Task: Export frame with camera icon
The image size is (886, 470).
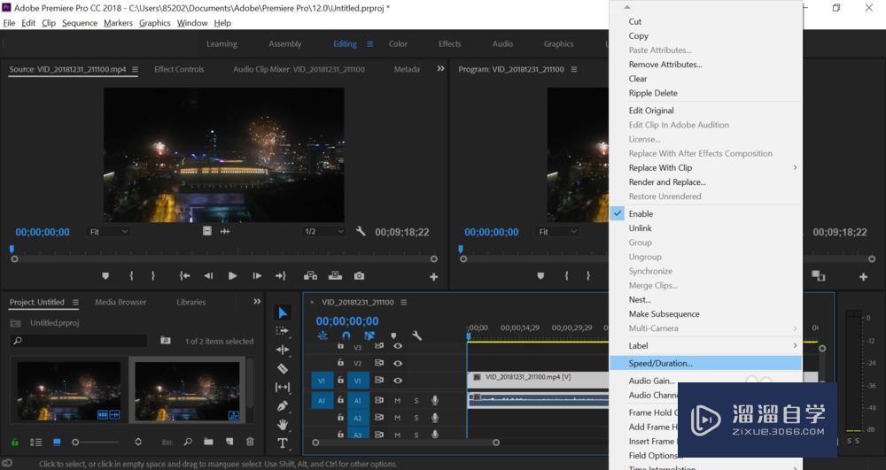Action: (360, 276)
